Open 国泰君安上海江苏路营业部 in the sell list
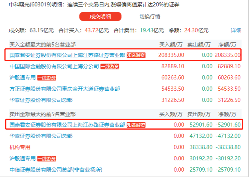Image resolution: width=250 pixels, height=177 pixels. (x=67, y=125)
